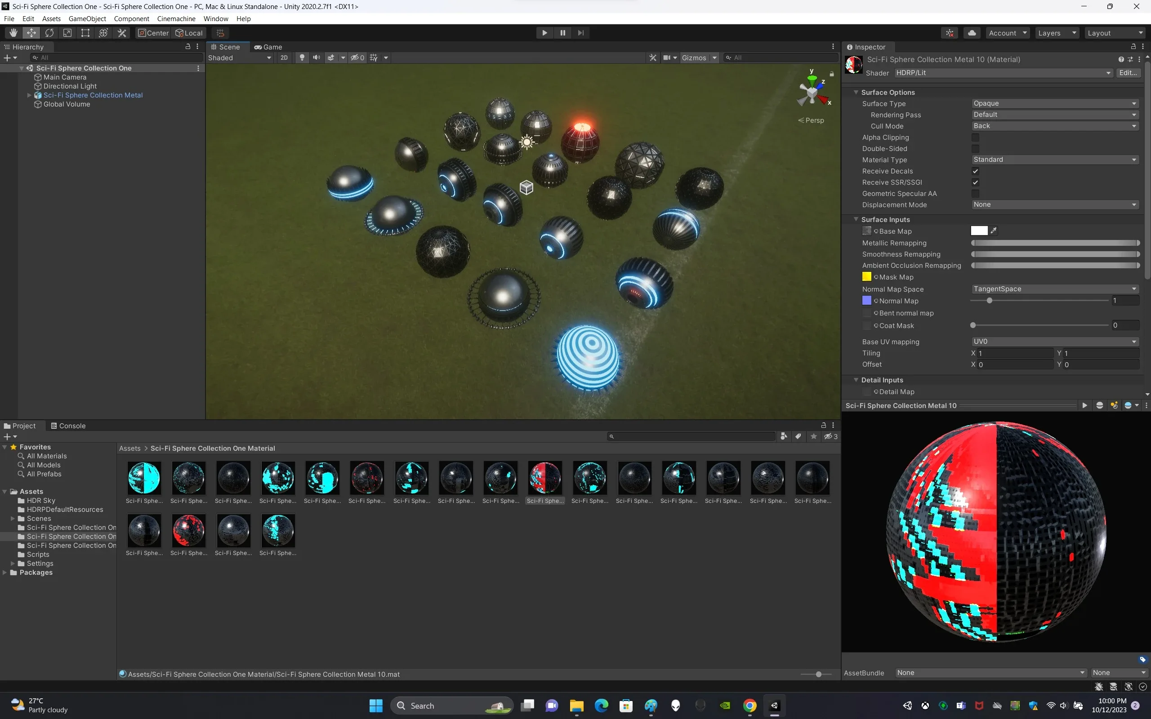Open the cloud services icon

click(972, 33)
